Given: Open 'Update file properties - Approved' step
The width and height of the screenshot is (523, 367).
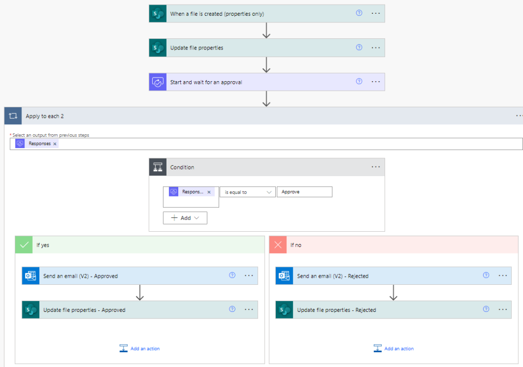Looking at the screenshot, I should [128, 310].
